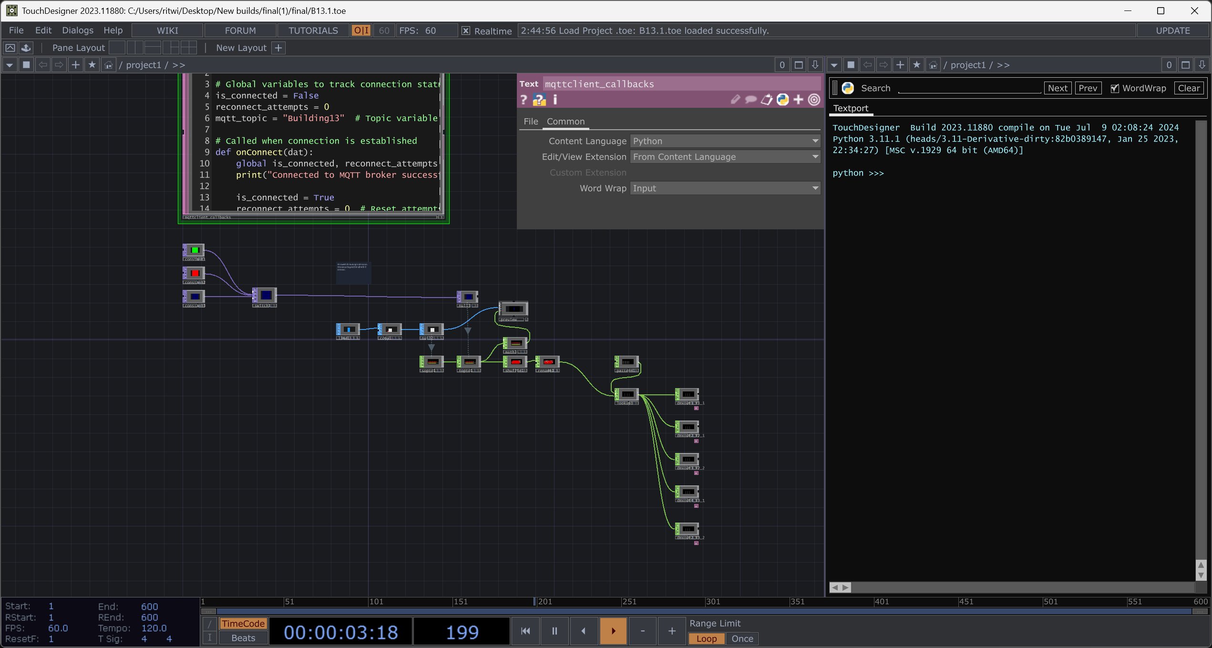The image size is (1212, 648).
Task: Click the palette browser icon in toolbar
Action: click(26, 48)
